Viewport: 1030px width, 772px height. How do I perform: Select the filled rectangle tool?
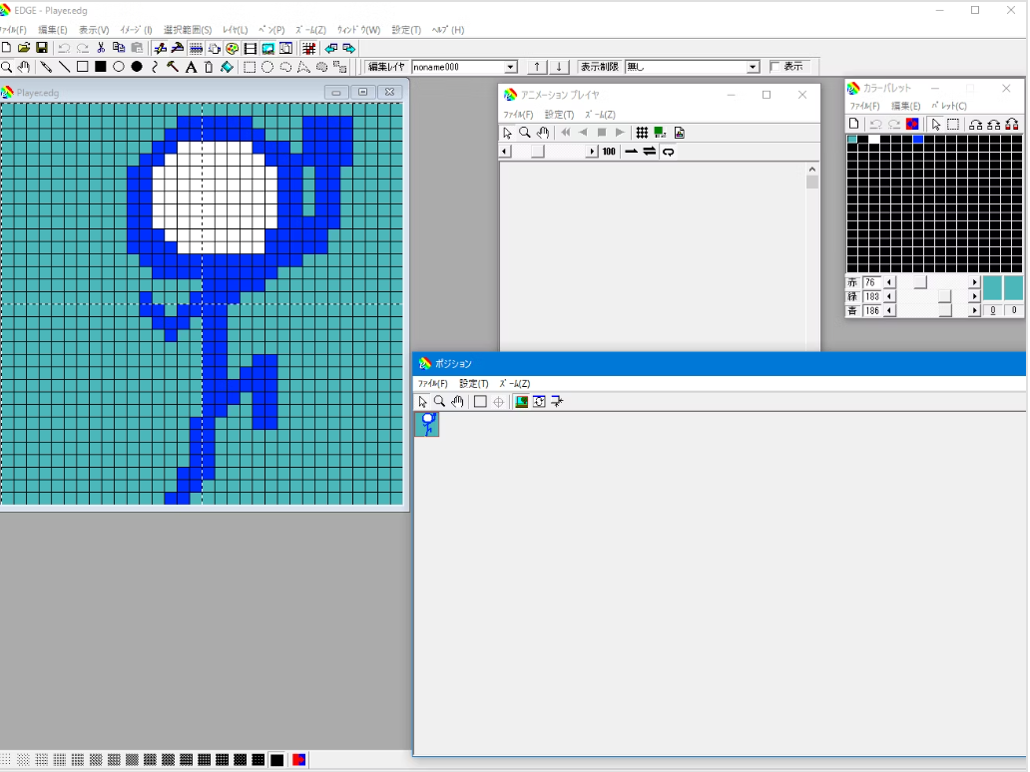coord(101,67)
